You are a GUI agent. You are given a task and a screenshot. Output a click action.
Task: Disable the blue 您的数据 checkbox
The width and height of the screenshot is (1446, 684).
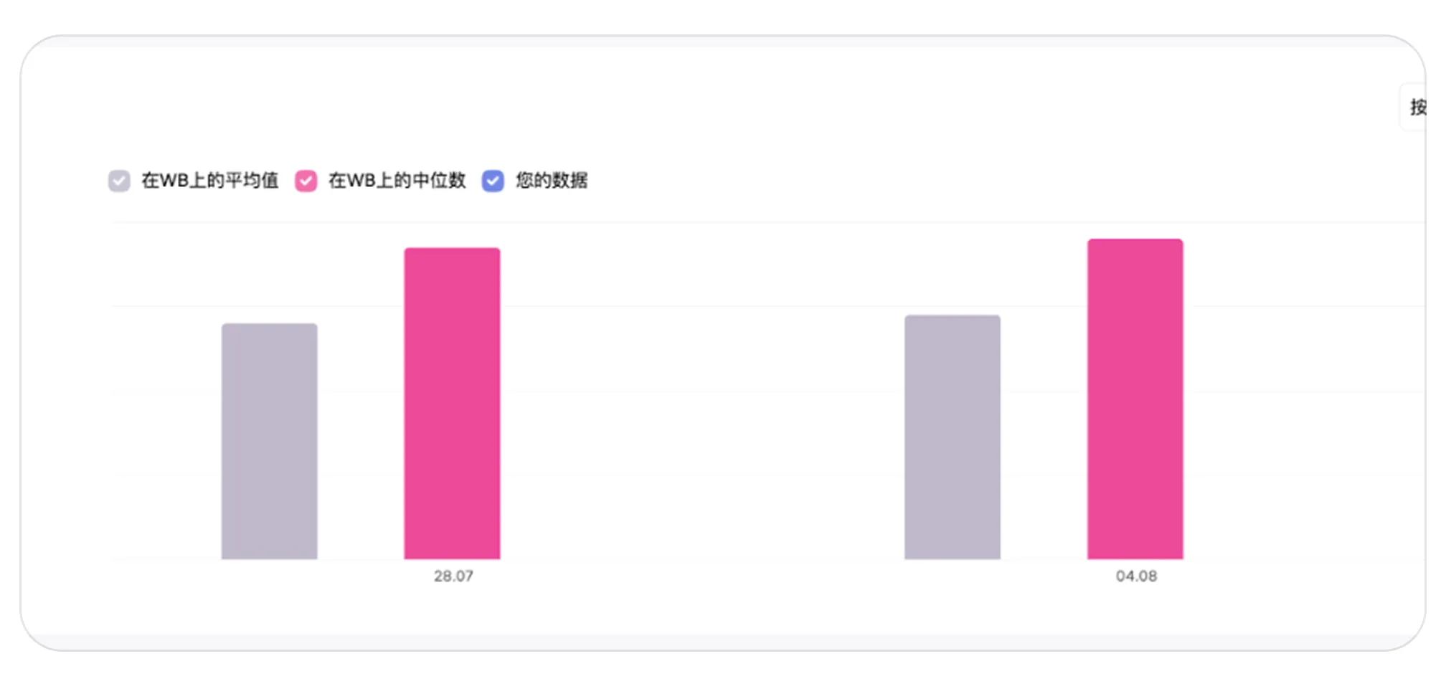point(493,181)
